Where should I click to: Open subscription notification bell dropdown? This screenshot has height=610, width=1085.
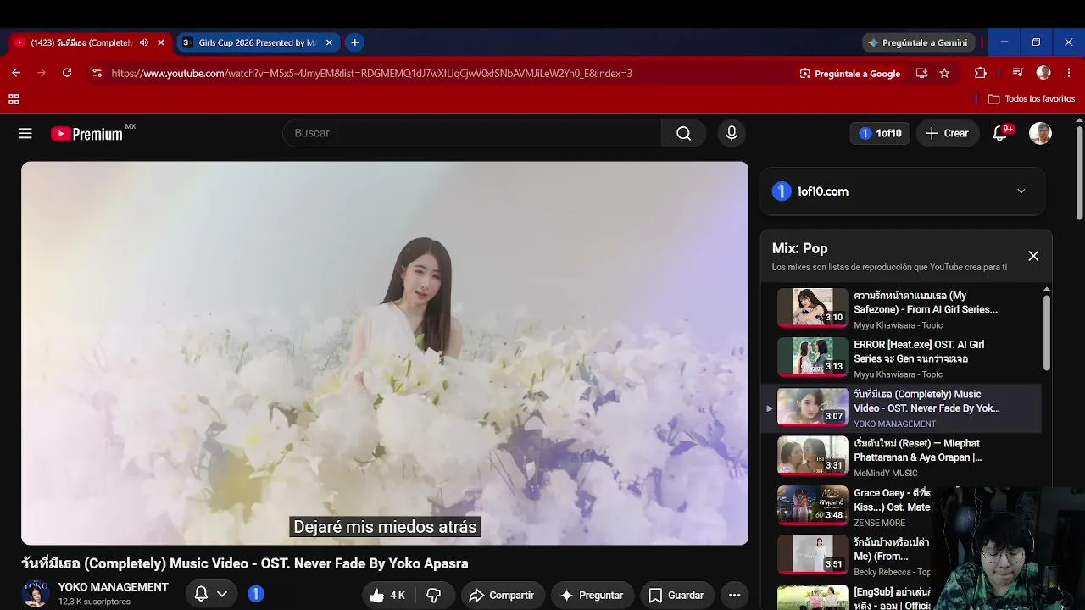point(210,595)
